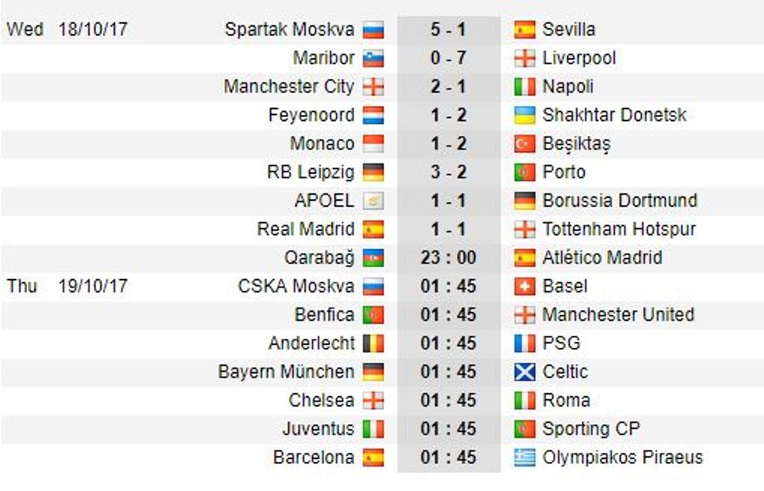This screenshot has height=491, width=764.
Task: Click the Ukrainian flag beside Shakhtar Donetsk
Action: tap(525, 116)
